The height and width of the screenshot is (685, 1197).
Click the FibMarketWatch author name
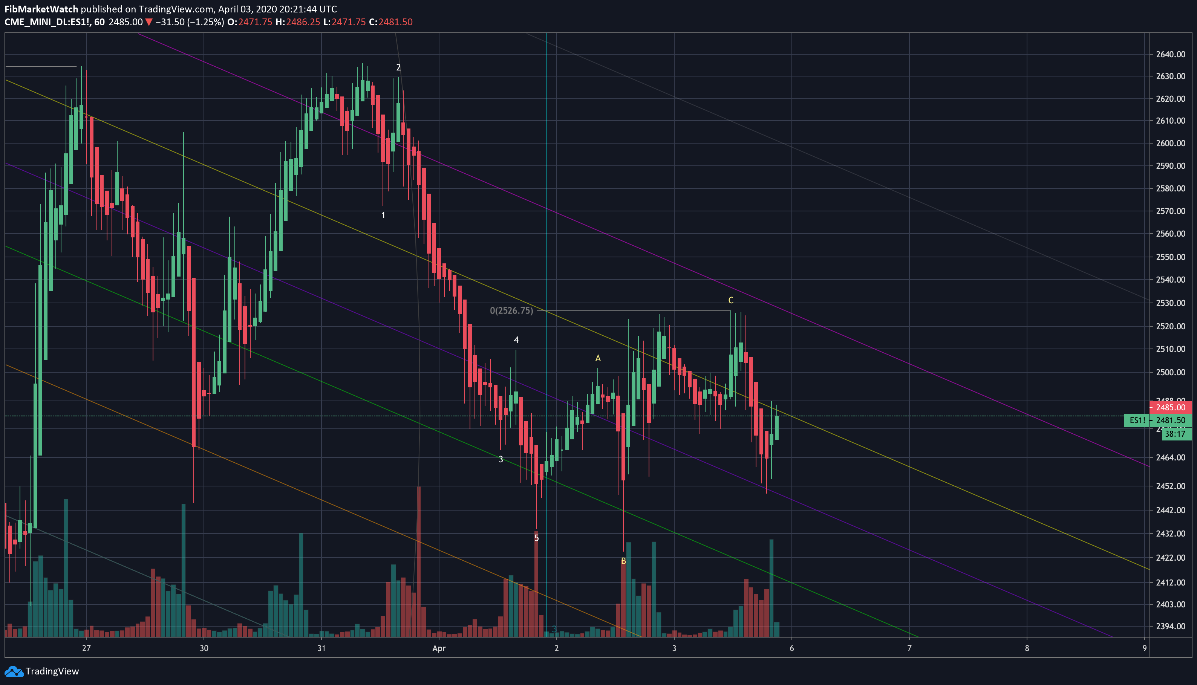(x=41, y=9)
